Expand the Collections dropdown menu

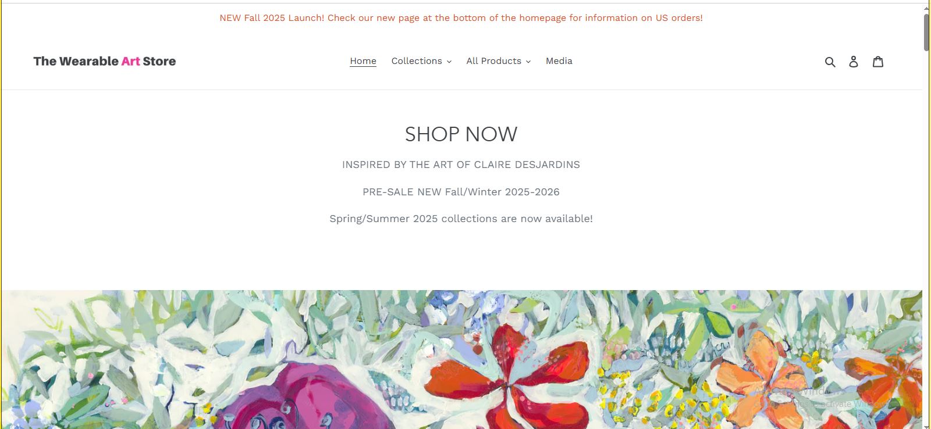[421, 61]
